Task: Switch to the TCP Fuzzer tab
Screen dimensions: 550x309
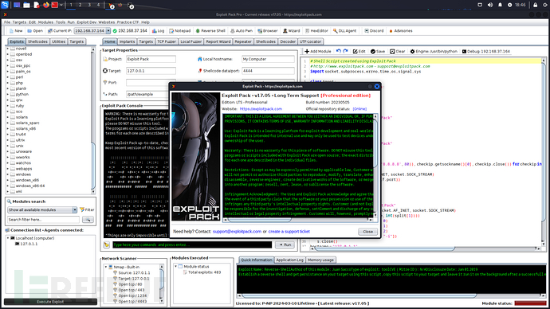Action: tap(167, 41)
